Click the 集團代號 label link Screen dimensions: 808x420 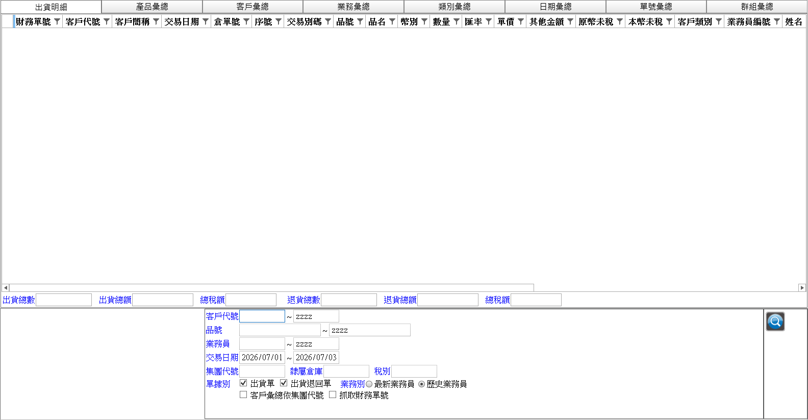[x=222, y=372]
